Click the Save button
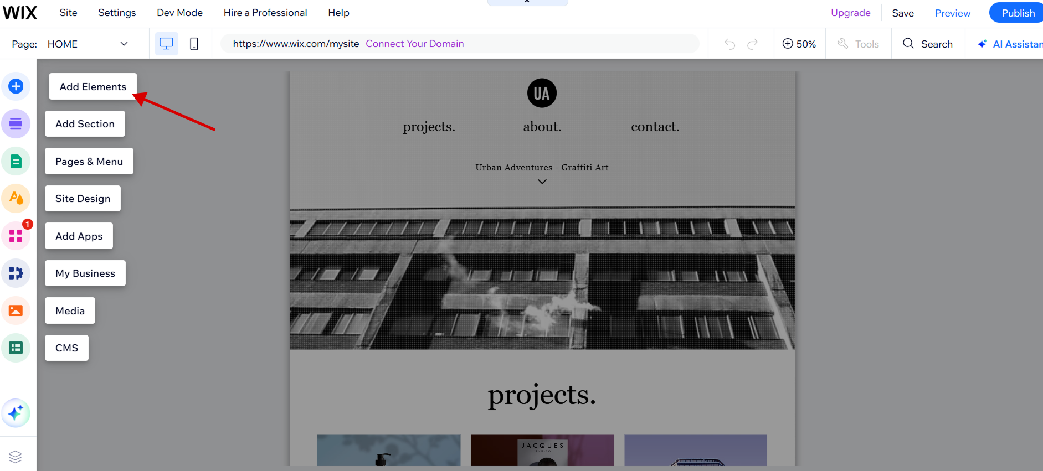Screen dimensions: 1043x471 [x=902, y=13]
